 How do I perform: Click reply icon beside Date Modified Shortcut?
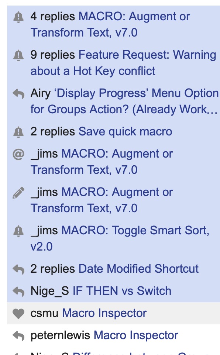coord(18,269)
